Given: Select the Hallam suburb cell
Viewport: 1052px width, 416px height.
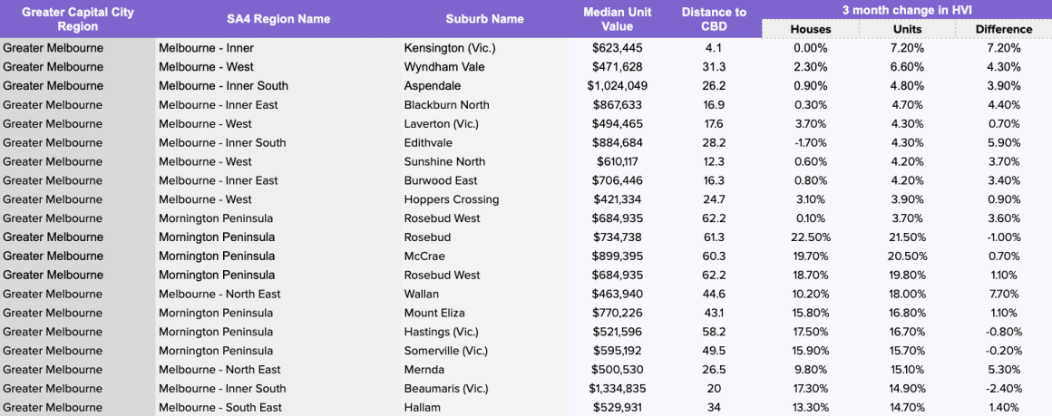Looking at the screenshot, I should click(x=422, y=408).
